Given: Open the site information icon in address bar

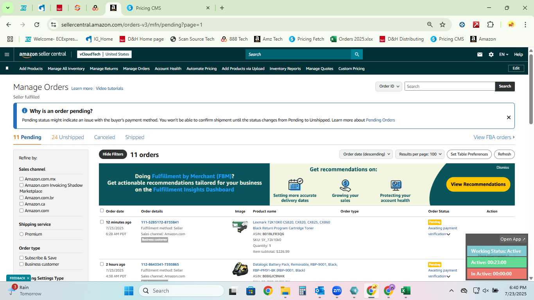Looking at the screenshot, I should [x=54, y=25].
